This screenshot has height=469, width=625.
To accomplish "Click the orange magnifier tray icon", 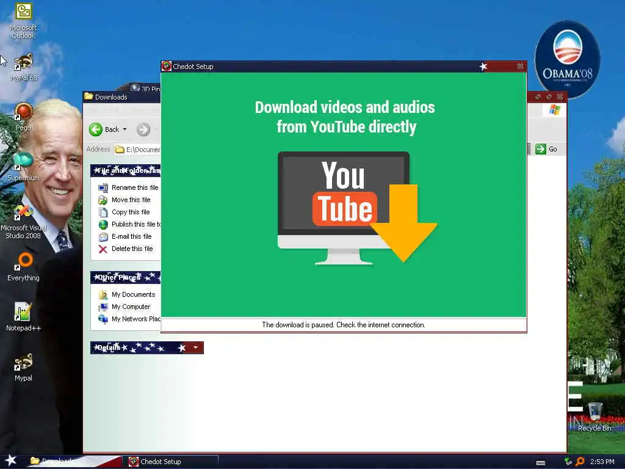I will [580, 462].
